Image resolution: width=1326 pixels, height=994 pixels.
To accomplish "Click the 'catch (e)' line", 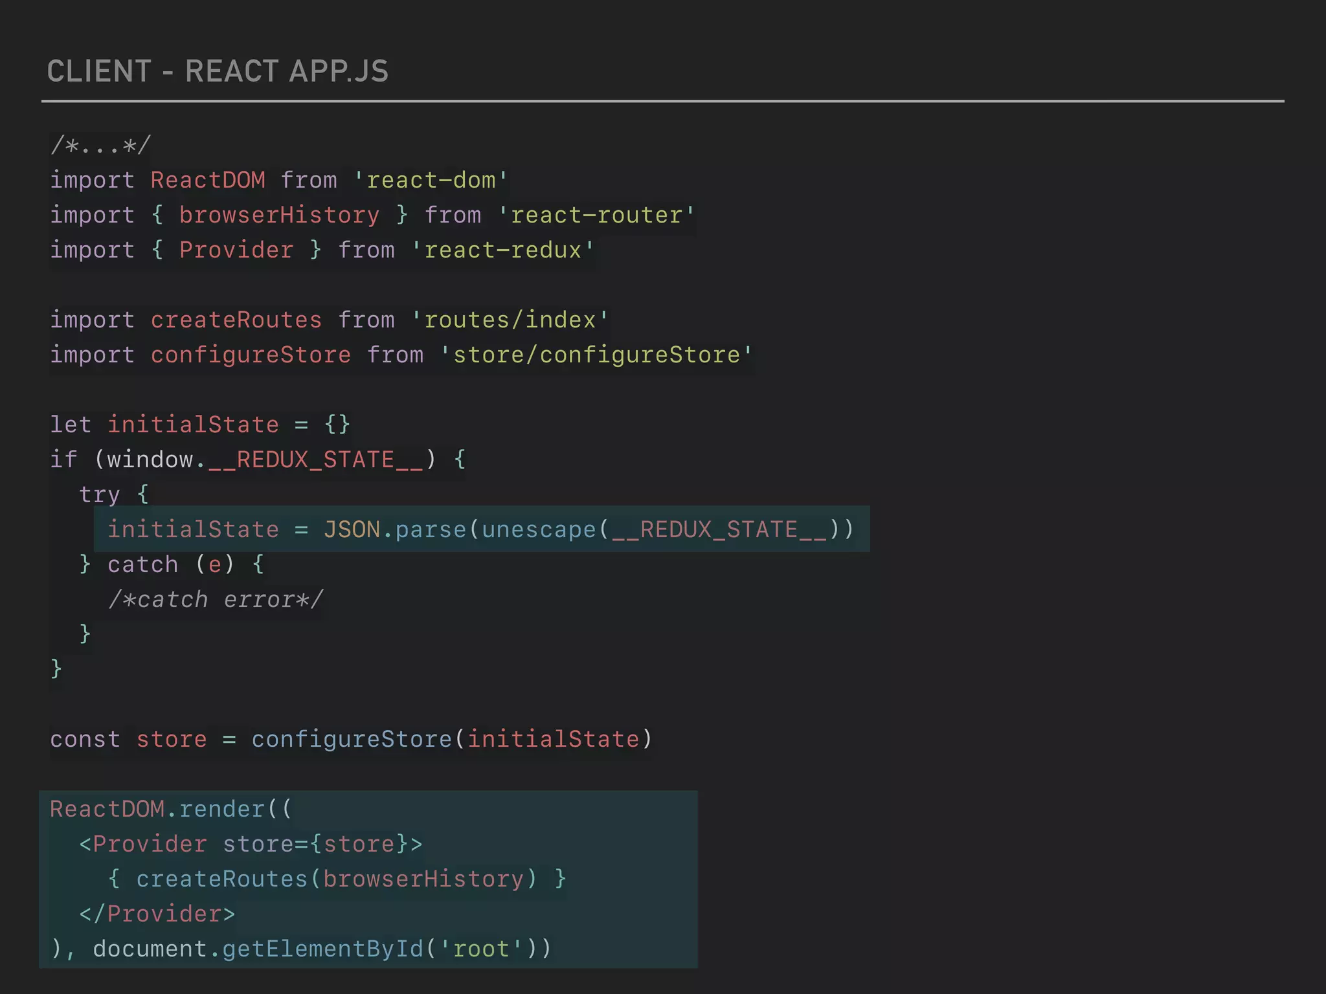I will coord(172,564).
